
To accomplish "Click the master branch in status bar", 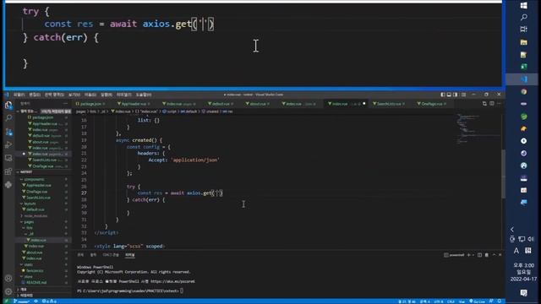I will tap(21, 301).
